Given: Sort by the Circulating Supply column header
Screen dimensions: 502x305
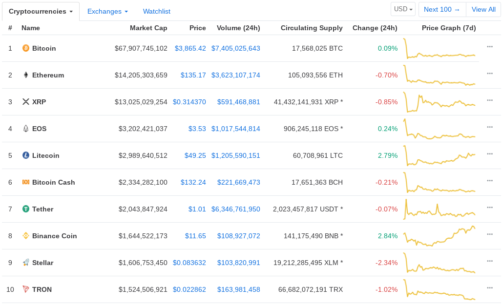Looking at the screenshot, I should pos(312,28).
